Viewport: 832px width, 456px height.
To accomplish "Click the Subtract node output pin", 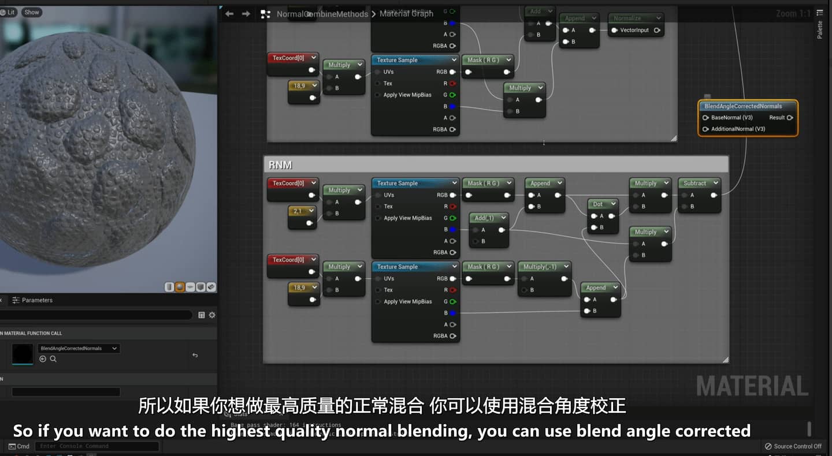I will [714, 195].
